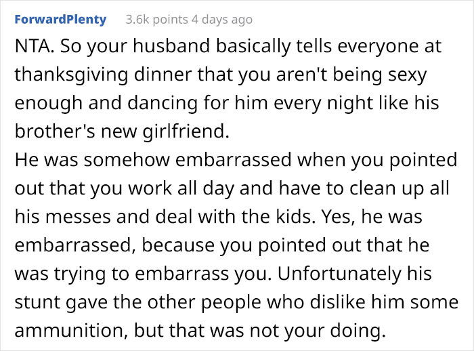Screen dimensions: 474x351
Task: Click the phrase 'was trying to embarrass you.'
Action: (142, 274)
